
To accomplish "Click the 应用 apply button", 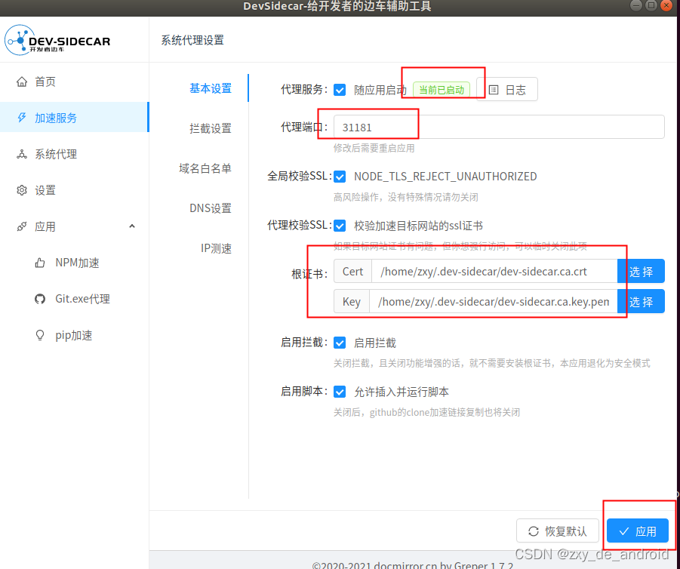I will click(638, 531).
